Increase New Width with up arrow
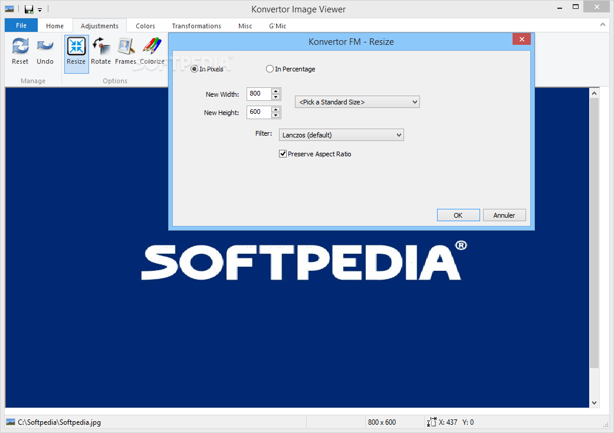Image resolution: width=614 pixels, height=433 pixels. click(276, 91)
